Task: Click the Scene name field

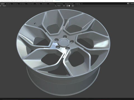Action: coord(132,4)
